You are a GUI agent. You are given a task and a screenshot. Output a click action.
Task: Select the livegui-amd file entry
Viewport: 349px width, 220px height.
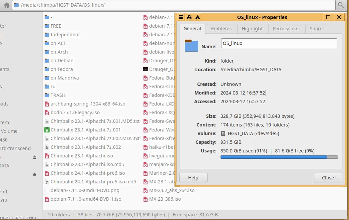159,156
